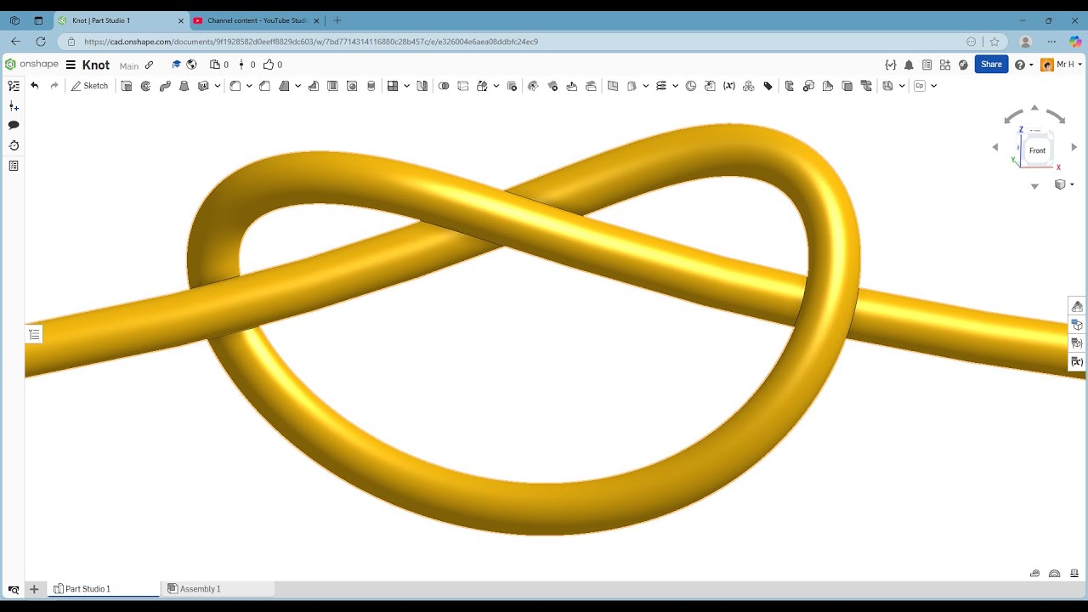Expand the pattern tool dropdown arrow
This screenshot has height=612, width=1088.
pyautogui.click(x=406, y=86)
